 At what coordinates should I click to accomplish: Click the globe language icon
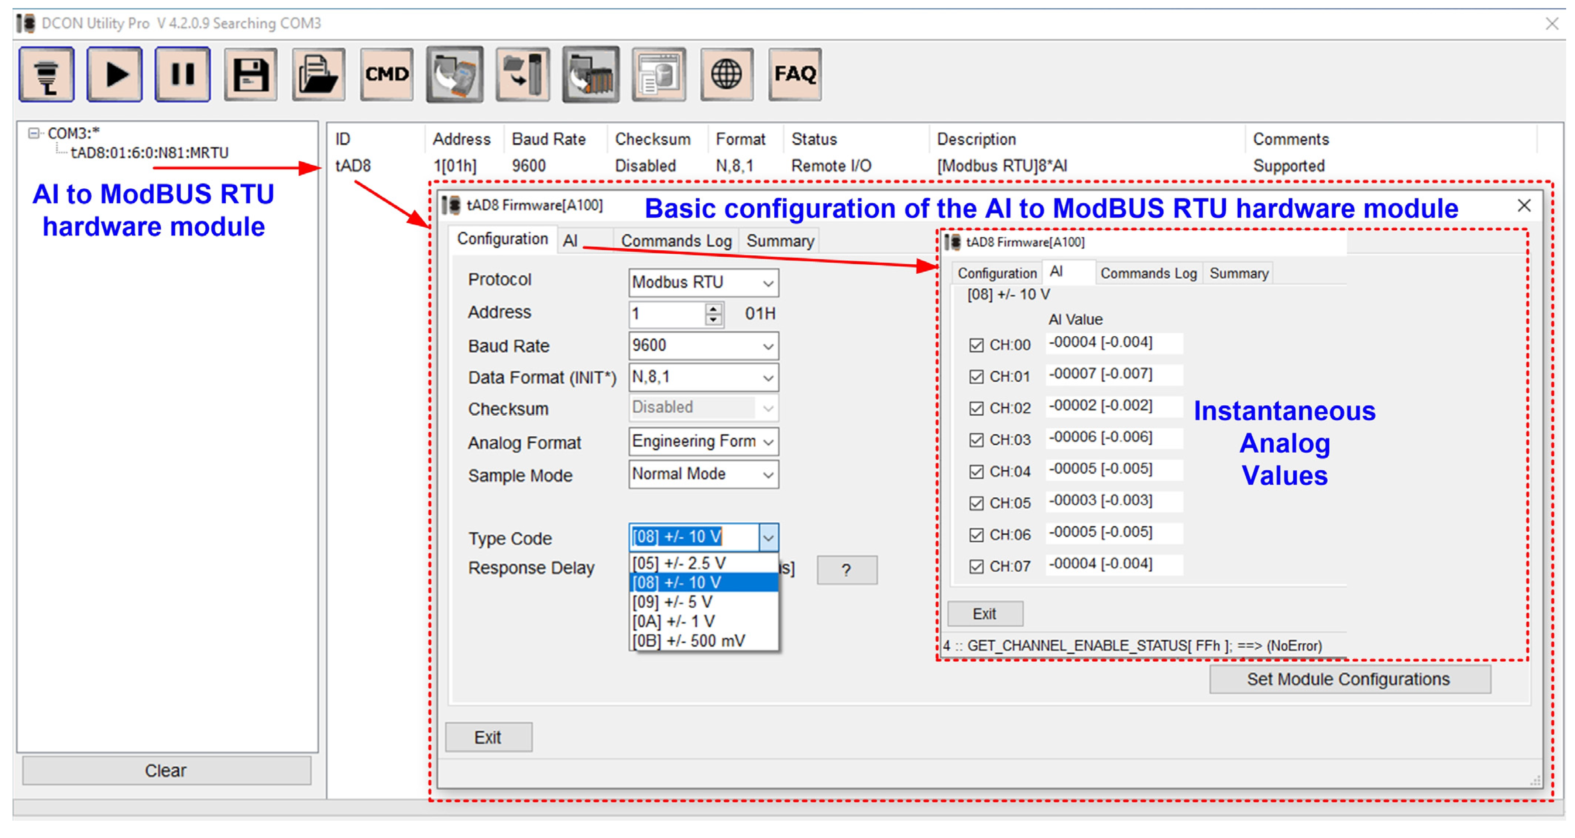(726, 75)
